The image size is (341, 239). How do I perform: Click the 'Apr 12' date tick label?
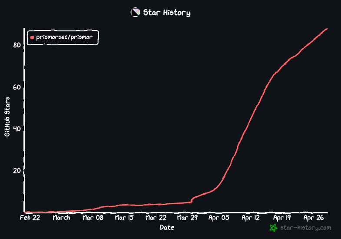coord(251,217)
